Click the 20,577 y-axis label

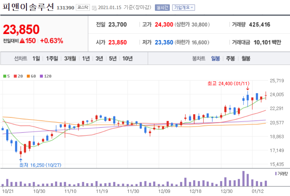[x=277, y=123]
